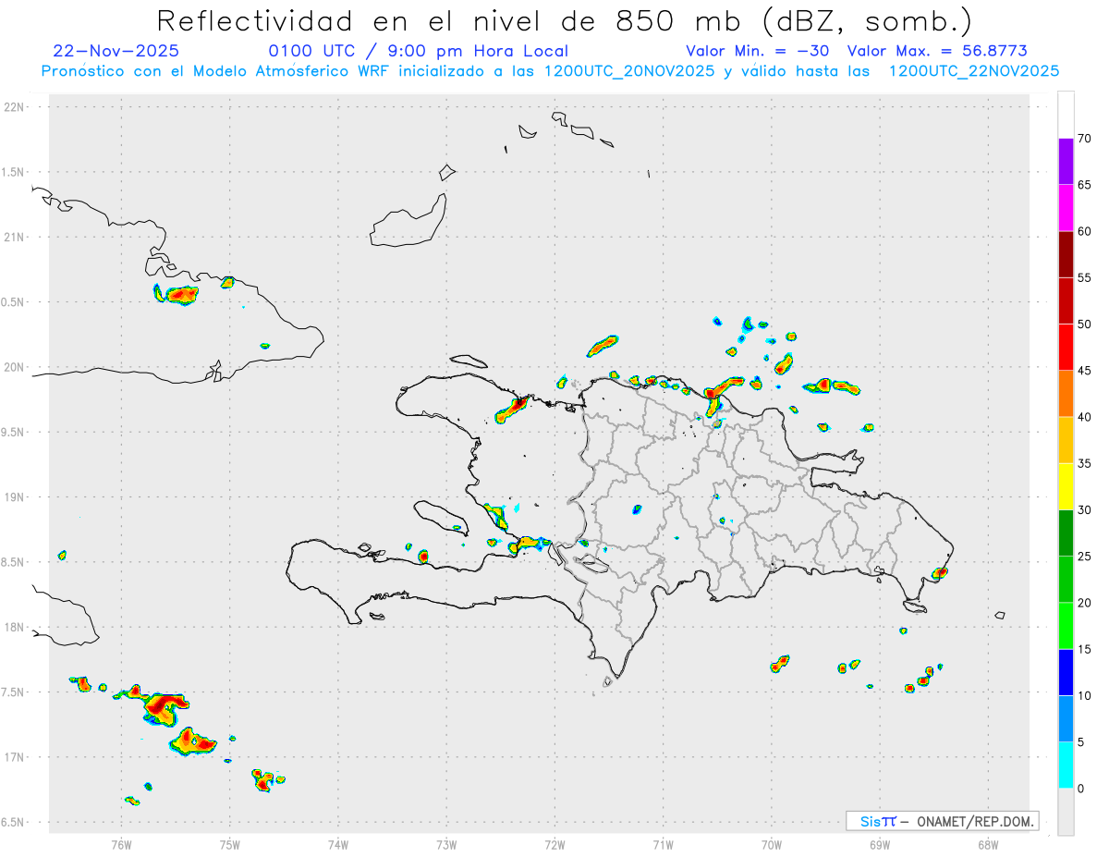Pick the dark green 25–30 dBZ colorbar segment
Viewport: 1109px width, 857px height.
click(x=1066, y=533)
